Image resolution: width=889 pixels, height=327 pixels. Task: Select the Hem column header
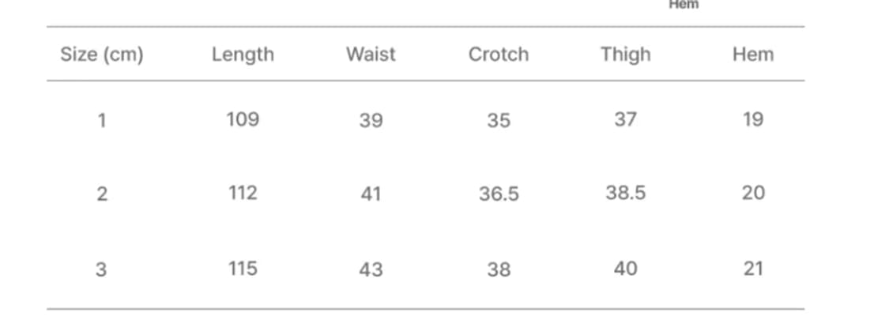coord(753,54)
